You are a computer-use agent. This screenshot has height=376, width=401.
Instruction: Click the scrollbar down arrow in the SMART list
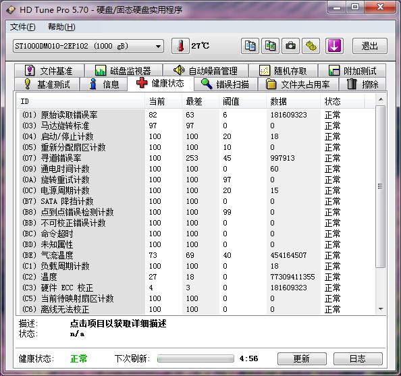coord(381,309)
